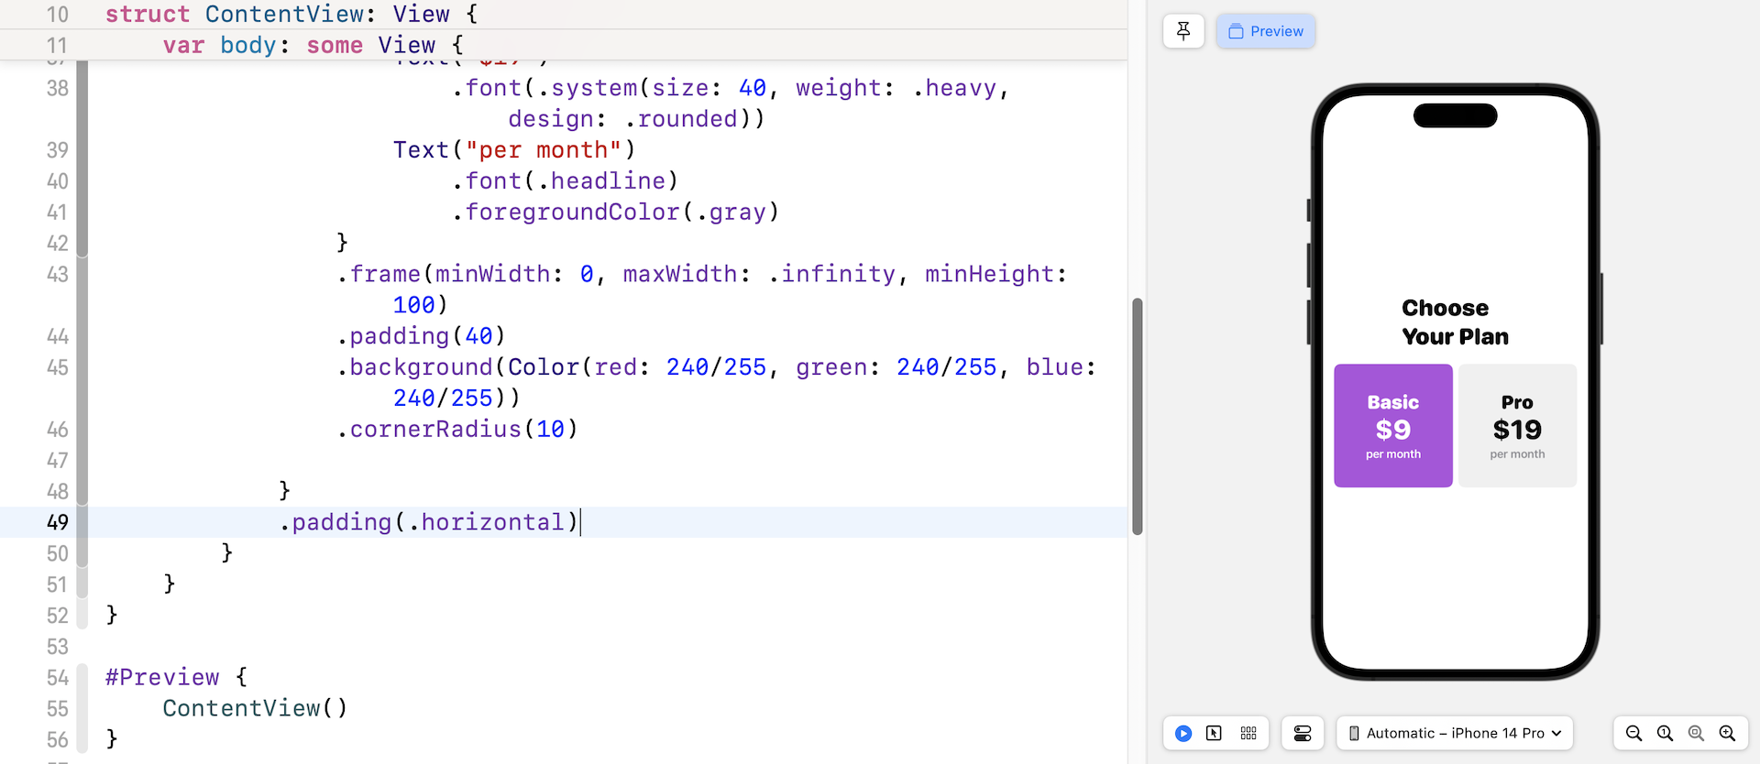
Task: Click the .font(.headline) code line
Action: click(x=565, y=180)
